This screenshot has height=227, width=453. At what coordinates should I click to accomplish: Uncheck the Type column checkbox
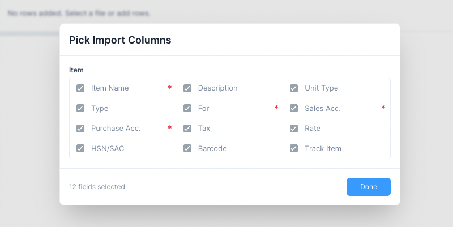tap(80, 108)
